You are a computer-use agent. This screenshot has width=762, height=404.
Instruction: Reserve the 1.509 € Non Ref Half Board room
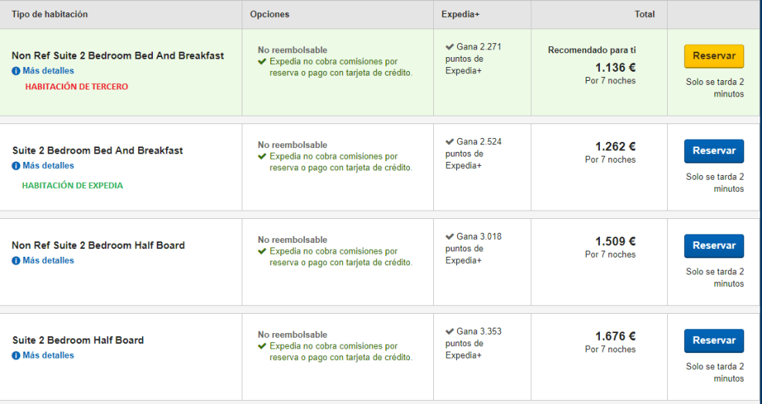click(x=713, y=246)
